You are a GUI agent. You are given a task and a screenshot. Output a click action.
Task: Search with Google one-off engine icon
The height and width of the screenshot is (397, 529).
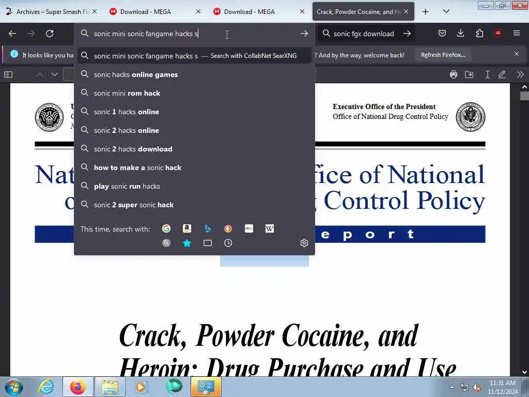click(x=166, y=228)
